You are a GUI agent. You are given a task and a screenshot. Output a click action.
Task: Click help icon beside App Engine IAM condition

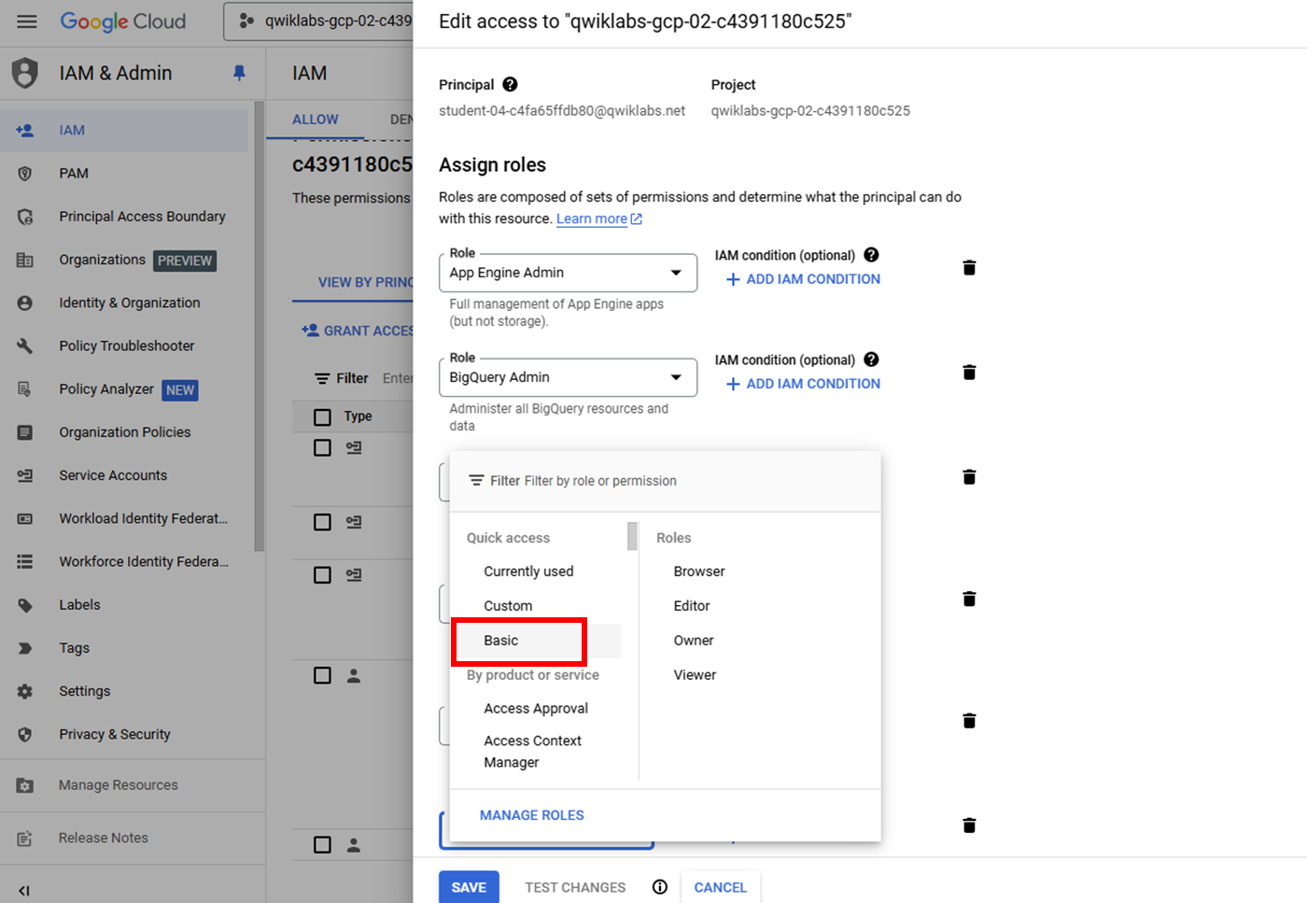[871, 255]
